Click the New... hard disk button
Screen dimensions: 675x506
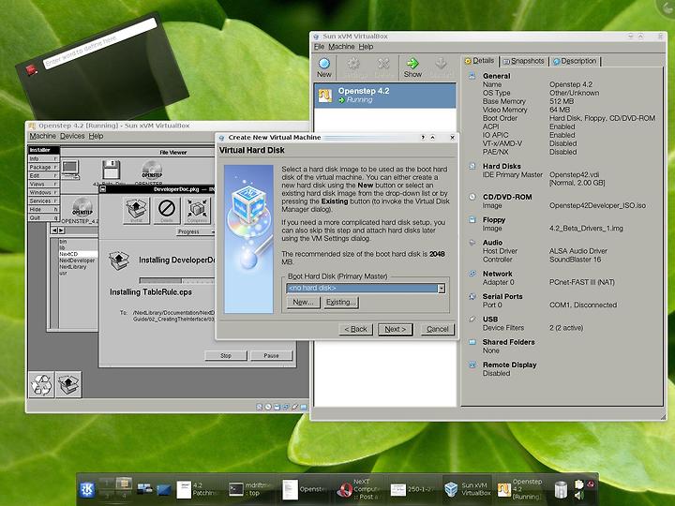[x=303, y=302]
